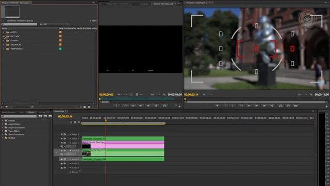The width and height of the screenshot is (330, 186).
Task: Play the Program monitor sequence
Action: 256,106
